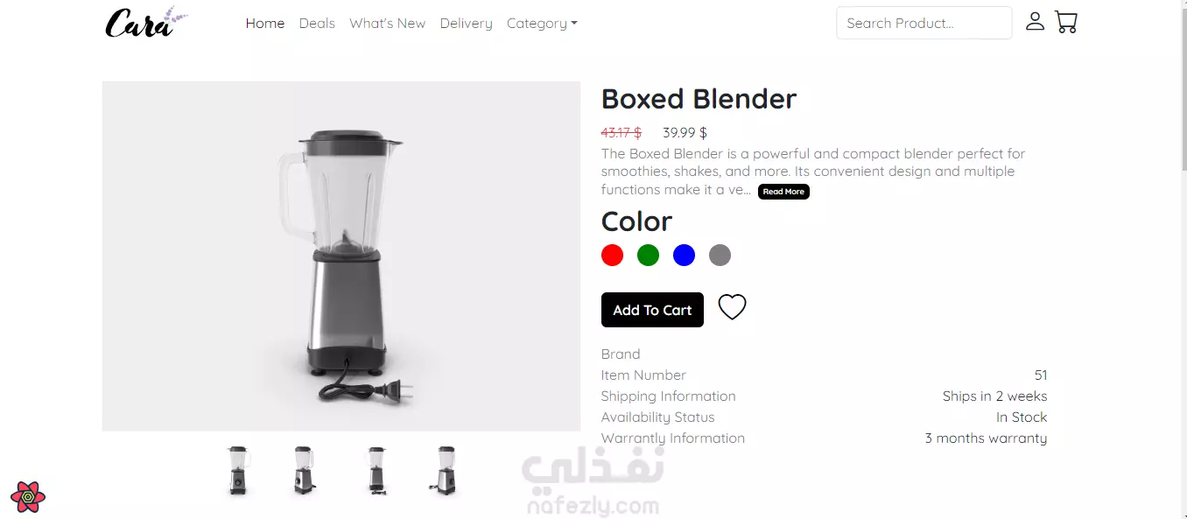This screenshot has height=519, width=1187.
Task: Click the Cara logo
Action: click(x=146, y=23)
